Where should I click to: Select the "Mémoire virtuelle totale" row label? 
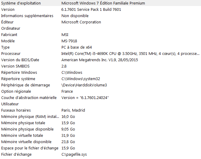22,136
